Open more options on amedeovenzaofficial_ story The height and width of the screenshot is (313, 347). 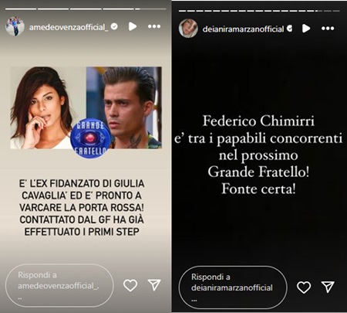[154, 26]
